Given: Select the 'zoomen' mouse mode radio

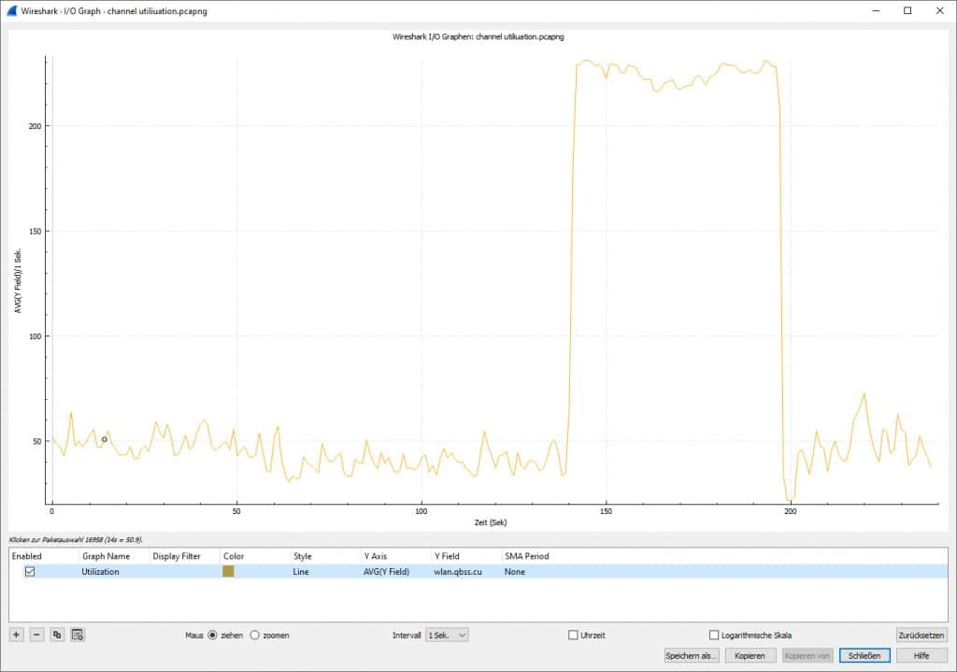Looking at the screenshot, I should (x=254, y=636).
